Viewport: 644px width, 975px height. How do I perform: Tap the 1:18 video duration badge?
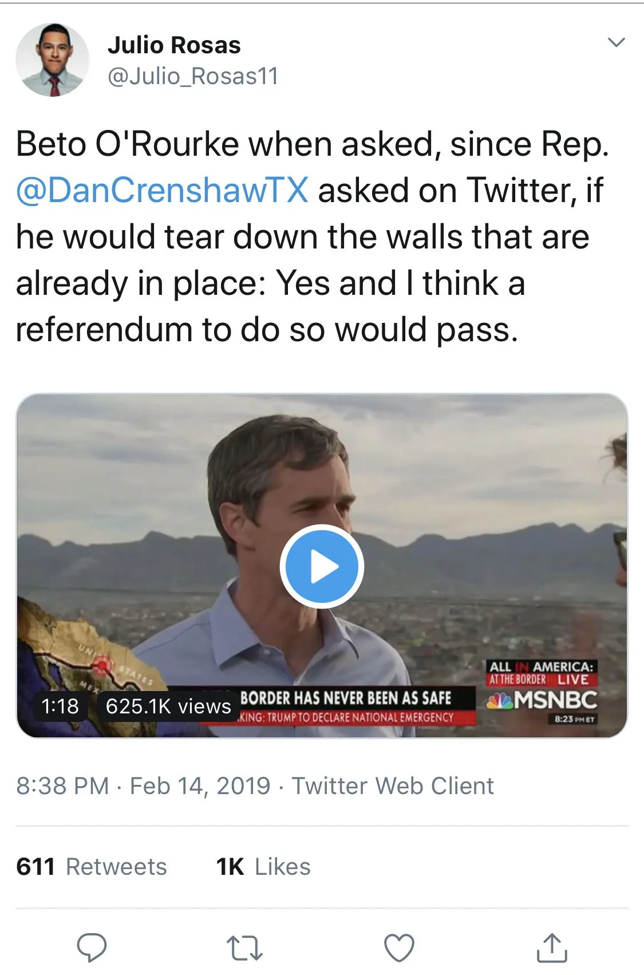point(60,706)
